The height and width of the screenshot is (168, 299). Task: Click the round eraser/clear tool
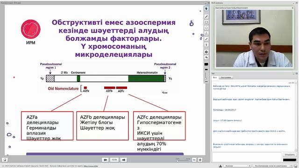click(x=206, y=52)
